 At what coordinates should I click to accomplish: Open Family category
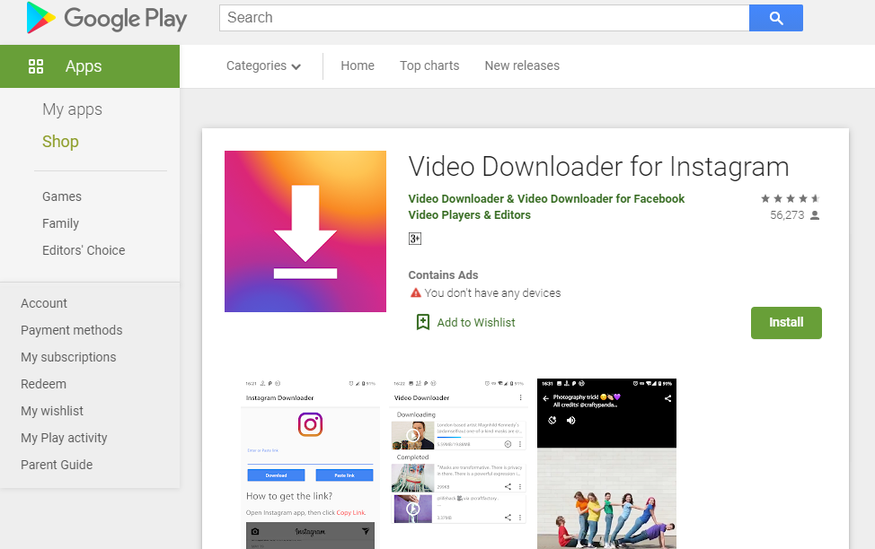click(x=60, y=223)
